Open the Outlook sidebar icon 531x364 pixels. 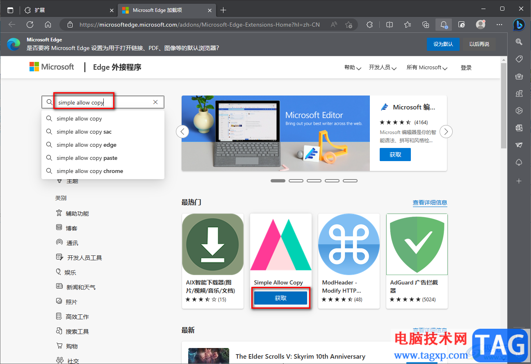[519, 128]
